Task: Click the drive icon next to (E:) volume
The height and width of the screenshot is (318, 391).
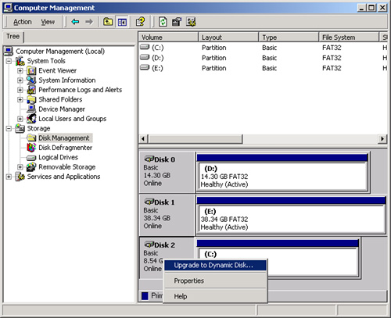Action: (x=145, y=67)
